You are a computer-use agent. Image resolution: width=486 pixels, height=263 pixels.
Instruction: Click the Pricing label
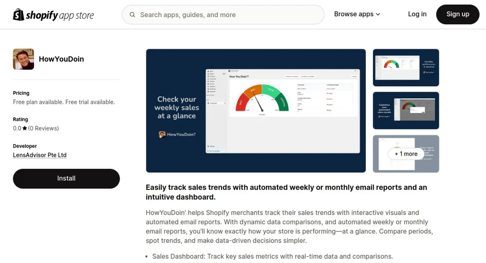(21, 93)
